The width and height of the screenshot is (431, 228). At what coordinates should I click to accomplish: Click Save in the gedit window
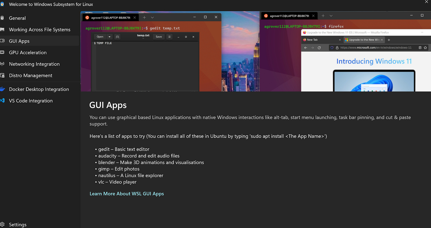pyautogui.click(x=159, y=37)
